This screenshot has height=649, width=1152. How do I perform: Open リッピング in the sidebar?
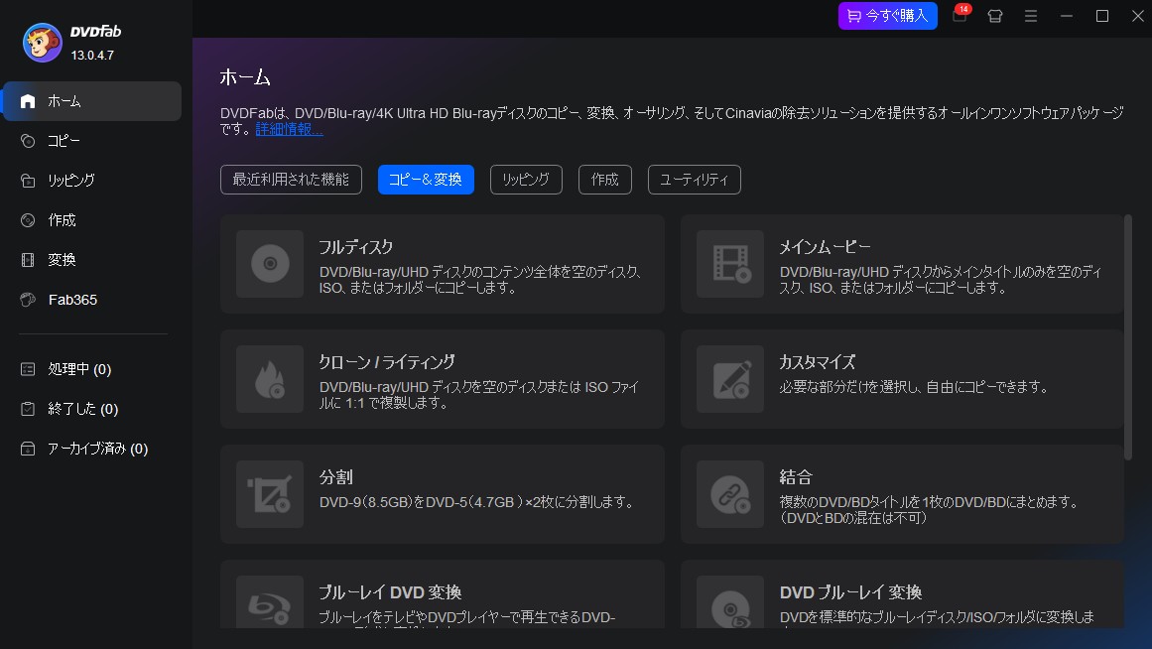[92, 181]
